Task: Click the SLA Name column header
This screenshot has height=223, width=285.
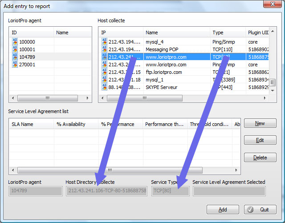Action: tap(31, 124)
